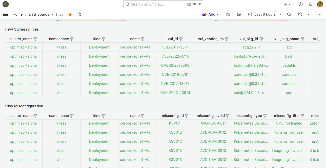This screenshot has height=168, width=326.
Task: Filter by misconfig_title column
Action: tap(302, 116)
